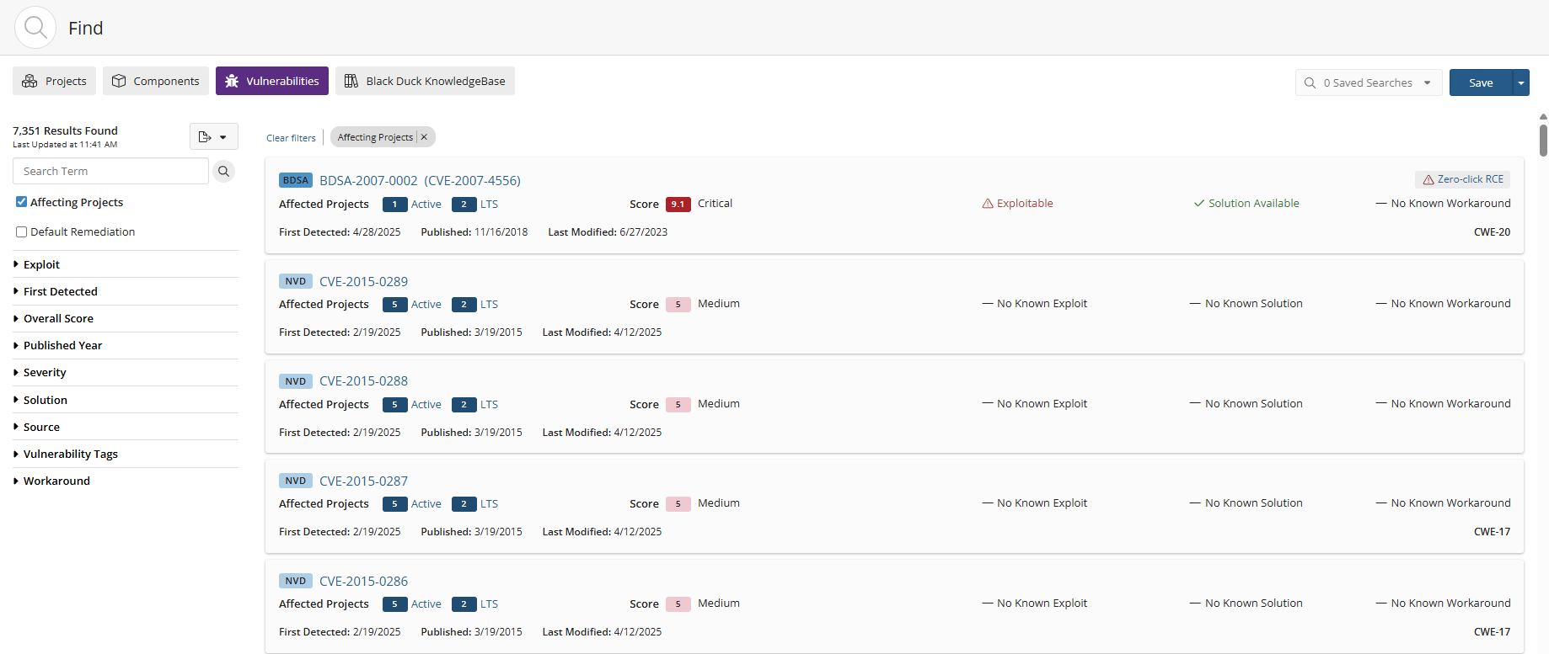This screenshot has width=1549, height=654.
Task: Expand the Vulnerability Tags filter
Action: (x=126, y=454)
